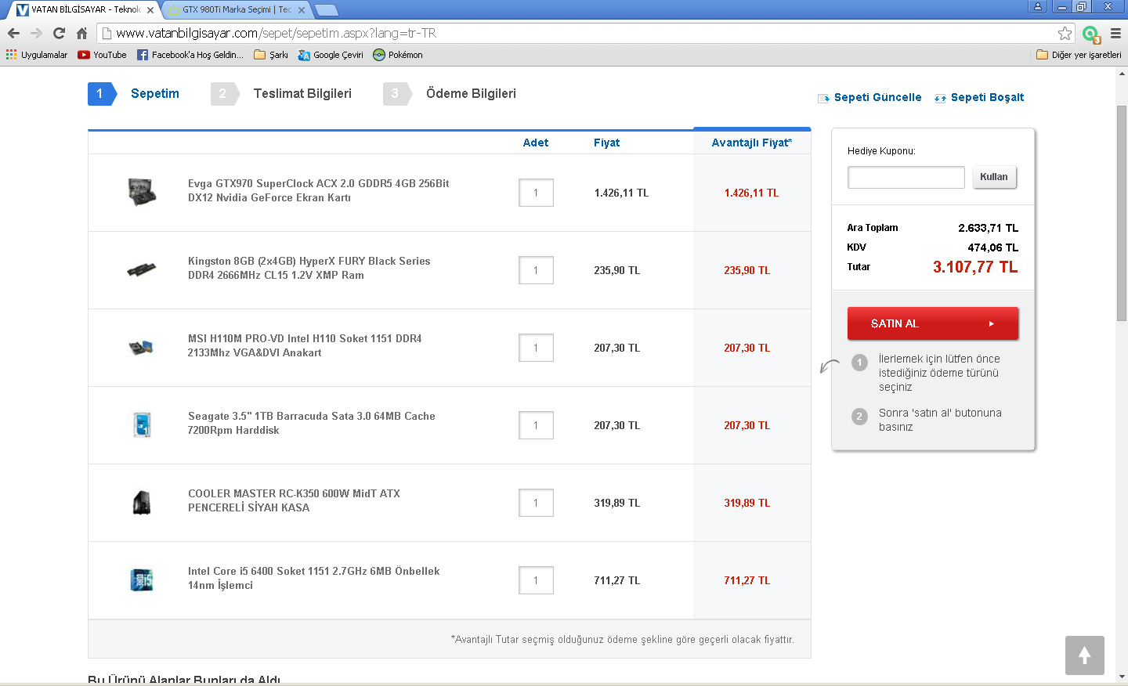Click the KDV 474,06 TL value
This screenshot has width=1128, height=686.
993,247
